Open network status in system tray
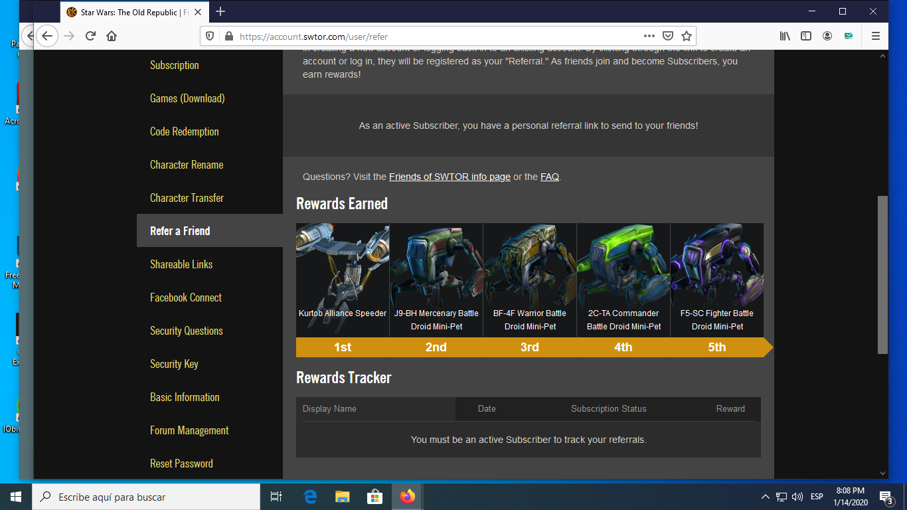 point(782,497)
